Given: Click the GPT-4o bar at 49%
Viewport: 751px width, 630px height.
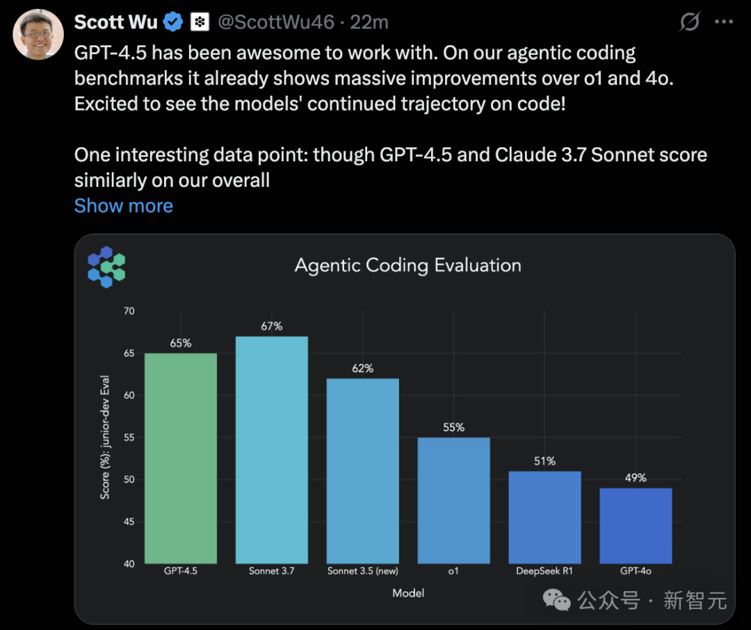Looking at the screenshot, I should [x=636, y=526].
